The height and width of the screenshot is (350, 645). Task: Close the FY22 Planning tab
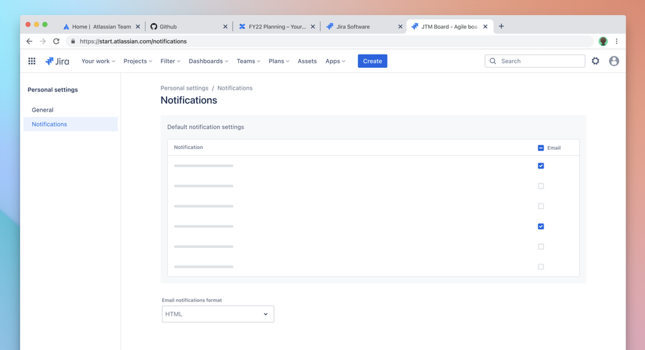[312, 26]
